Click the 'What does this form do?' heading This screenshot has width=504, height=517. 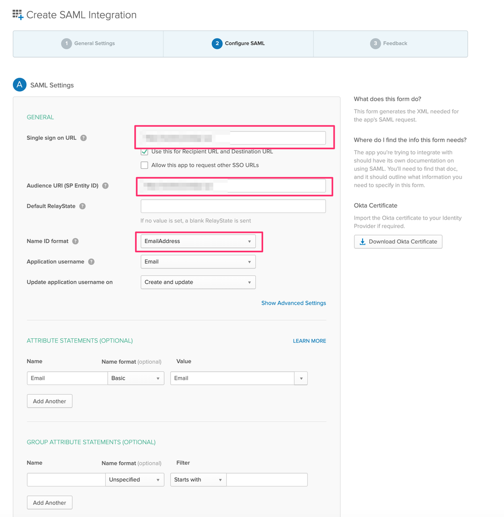[x=387, y=99]
